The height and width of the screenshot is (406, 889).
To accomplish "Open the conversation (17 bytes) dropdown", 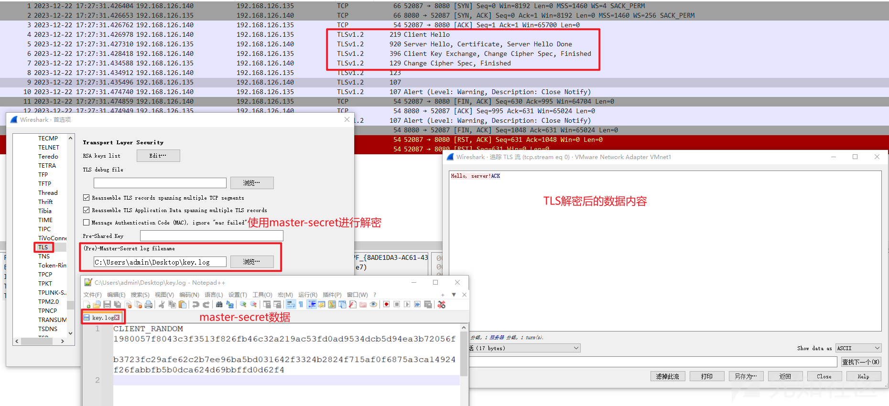I will tap(524, 348).
